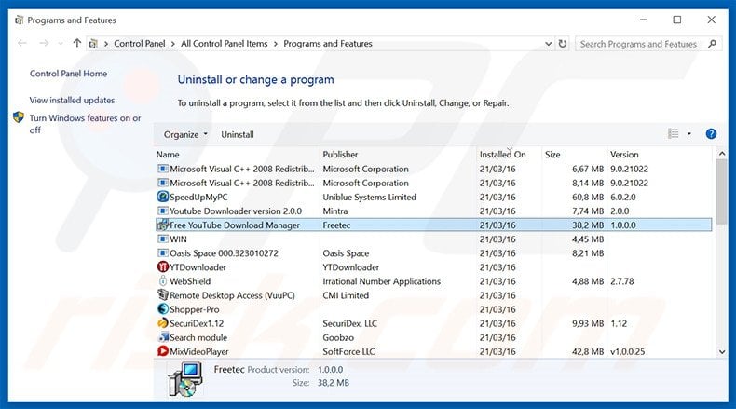
Task: Click the Microsoft Visual C++ 8,14 MB icon
Action: coord(162,183)
